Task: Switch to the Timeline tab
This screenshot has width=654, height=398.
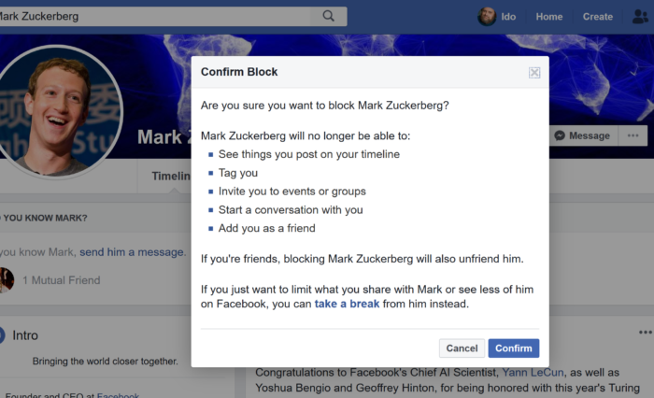Action: point(171,176)
